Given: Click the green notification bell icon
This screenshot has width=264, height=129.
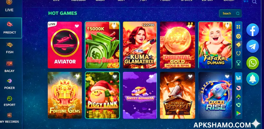Looking at the screenshot, I should 253,79.
